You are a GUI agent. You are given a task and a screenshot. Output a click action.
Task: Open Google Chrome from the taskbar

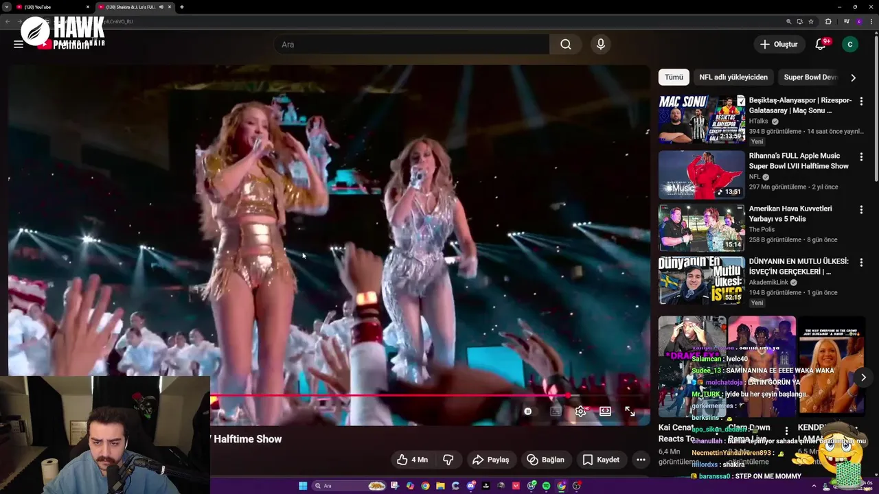click(x=425, y=486)
